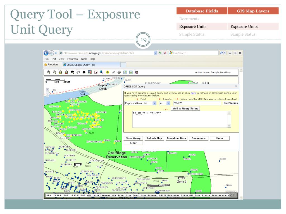Screen dimensions: 286x214
Task: Select the Zoom In tool
Action: [49, 72]
